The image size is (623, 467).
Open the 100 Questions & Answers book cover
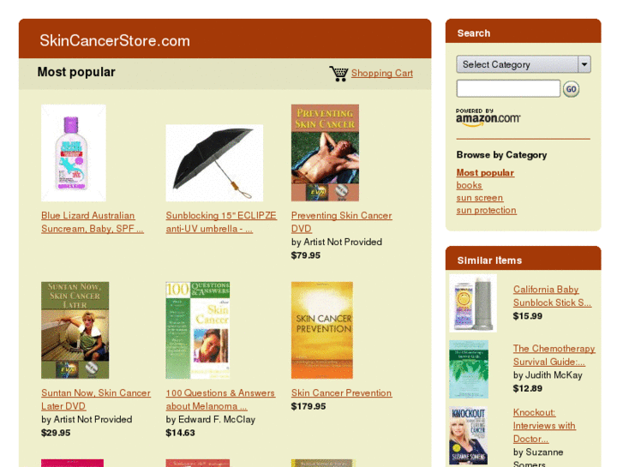[x=198, y=330]
